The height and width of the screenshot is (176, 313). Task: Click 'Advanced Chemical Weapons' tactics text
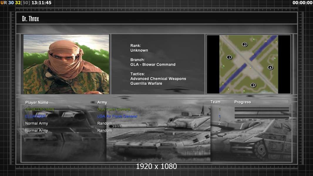point(158,79)
